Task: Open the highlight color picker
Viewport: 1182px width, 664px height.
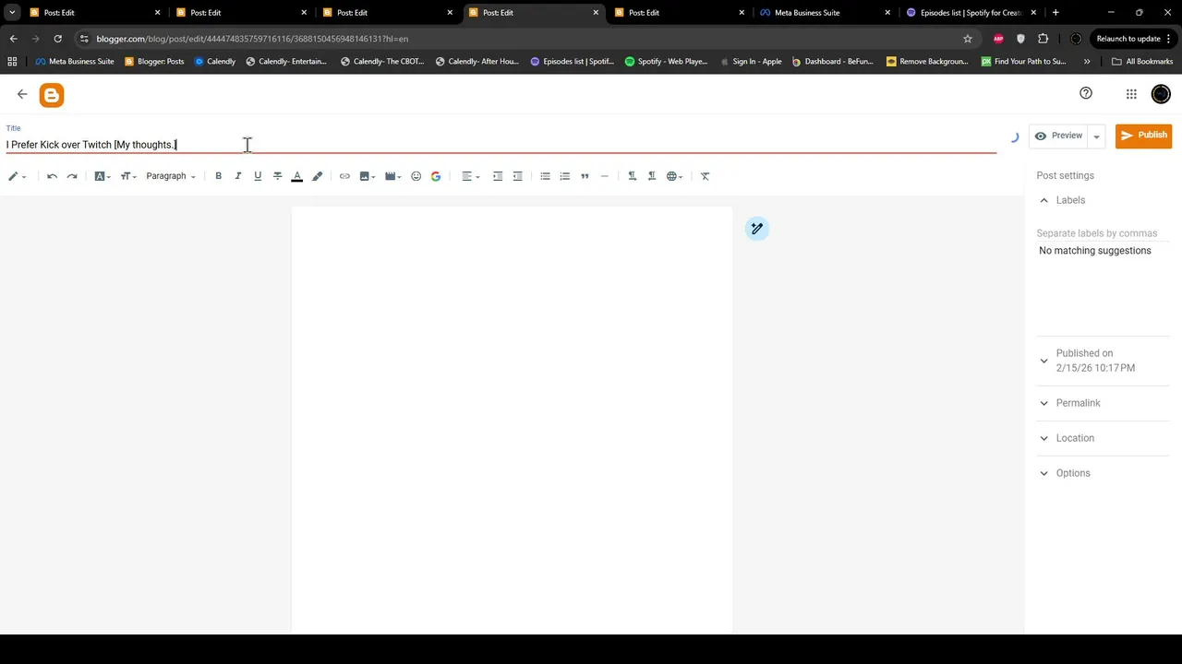Action: pyautogui.click(x=317, y=176)
